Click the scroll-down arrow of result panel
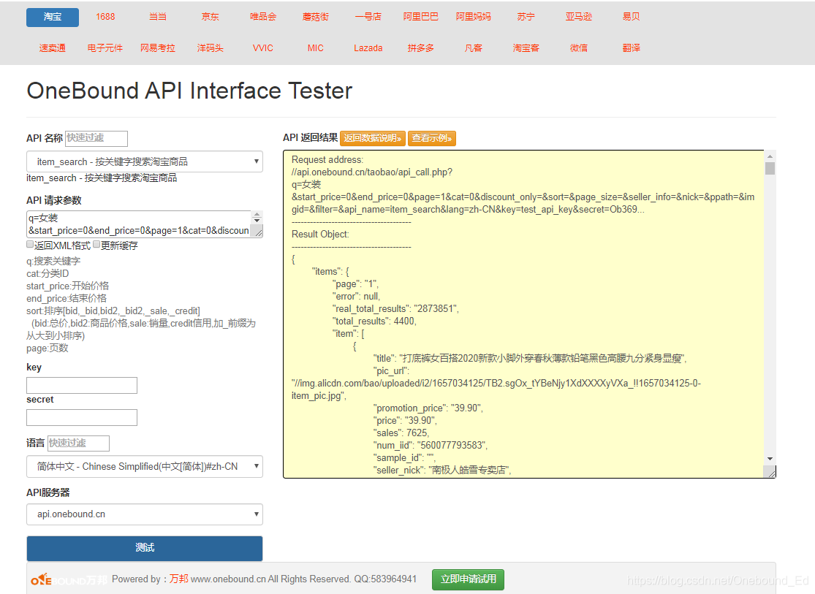Image resolution: width=815 pixels, height=594 pixels. click(770, 459)
